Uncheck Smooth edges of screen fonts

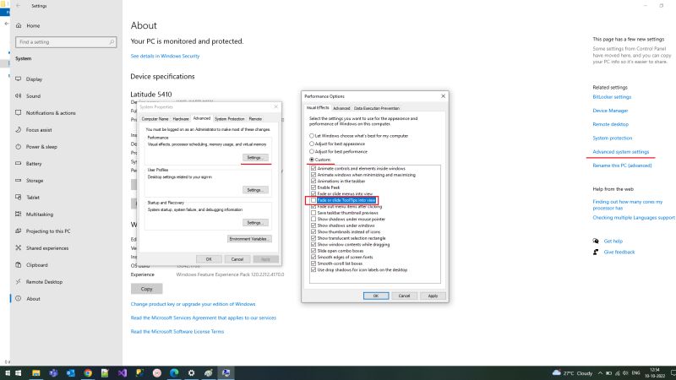click(313, 258)
